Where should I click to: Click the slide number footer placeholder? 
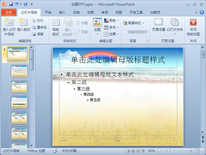point(162,141)
